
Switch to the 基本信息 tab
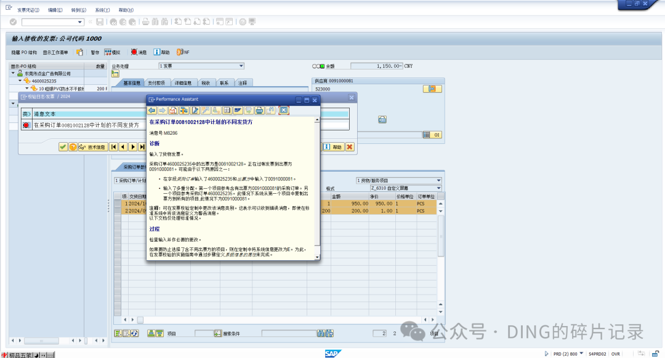(132, 83)
